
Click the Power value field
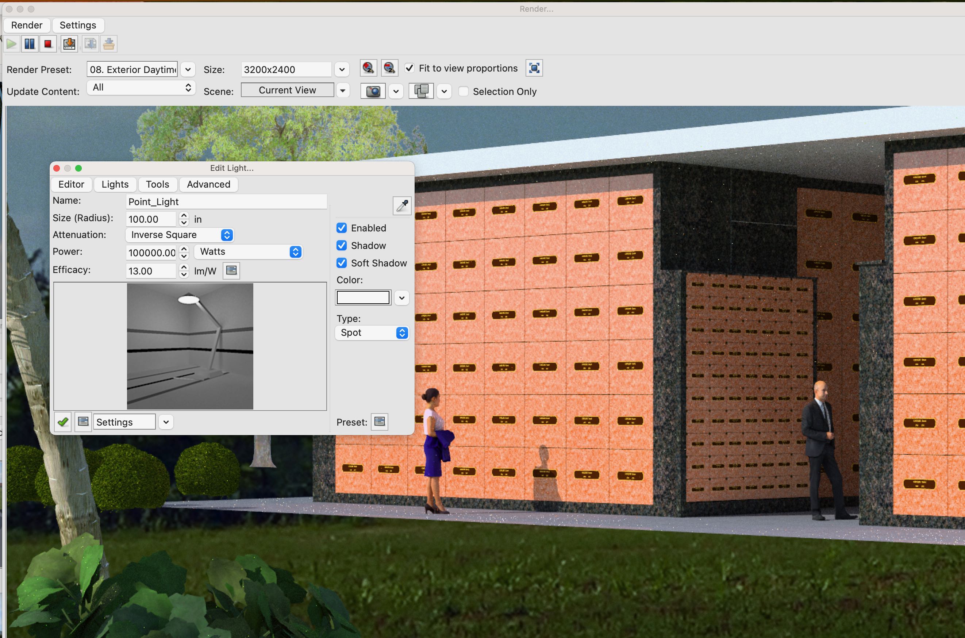pyautogui.click(x=151, y=253)
